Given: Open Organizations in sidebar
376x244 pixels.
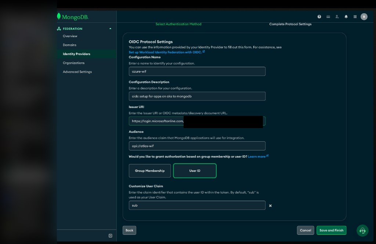Looking at the screenshot, I should [x=73, y=63].
